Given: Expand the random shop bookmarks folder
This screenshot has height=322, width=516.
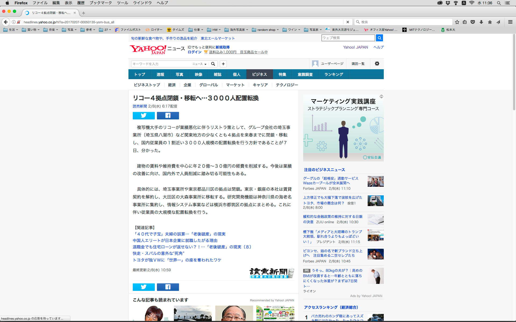Looking at the screenshot, I should click(265, 30).
